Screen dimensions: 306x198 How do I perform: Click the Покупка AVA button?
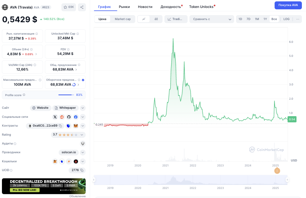click(288, 5)
